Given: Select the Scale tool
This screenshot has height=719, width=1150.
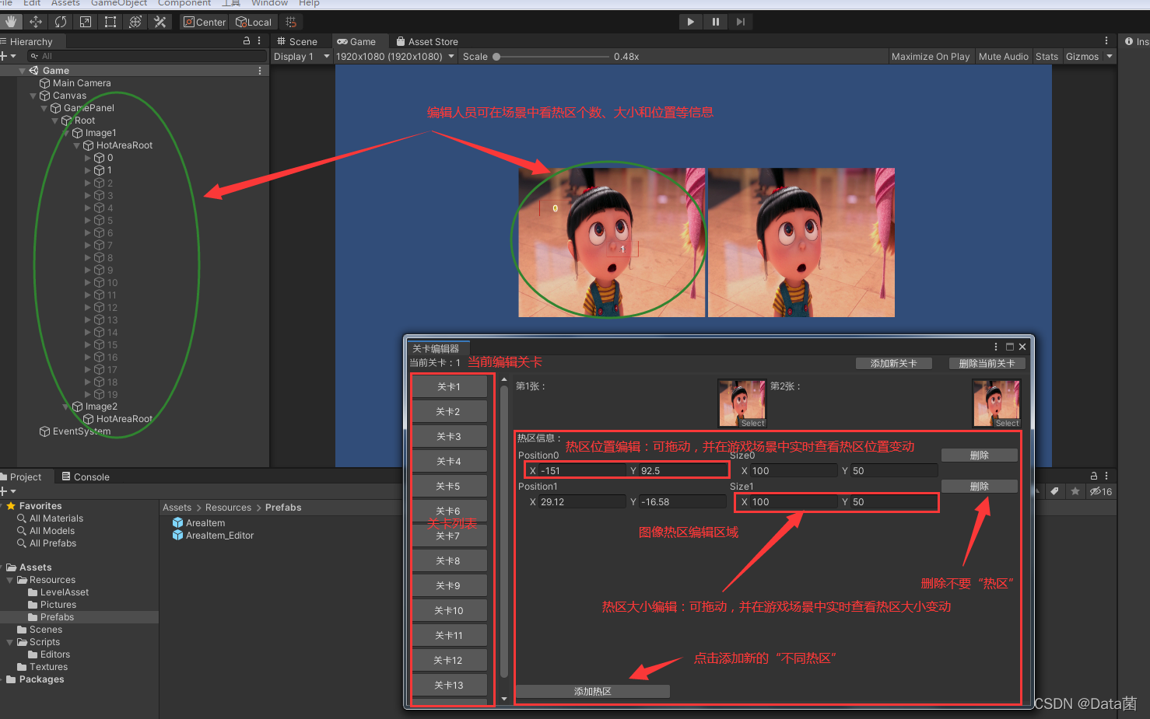Looking at the screenshot, I should (86, 22).
